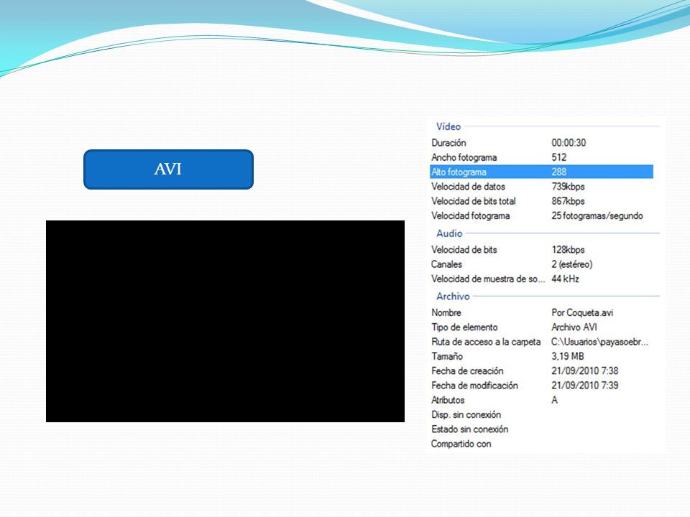Viewport: 690px width, 517px height.
Task: Select the Velocidad de bits total label
Action: (x=474, y=201)
